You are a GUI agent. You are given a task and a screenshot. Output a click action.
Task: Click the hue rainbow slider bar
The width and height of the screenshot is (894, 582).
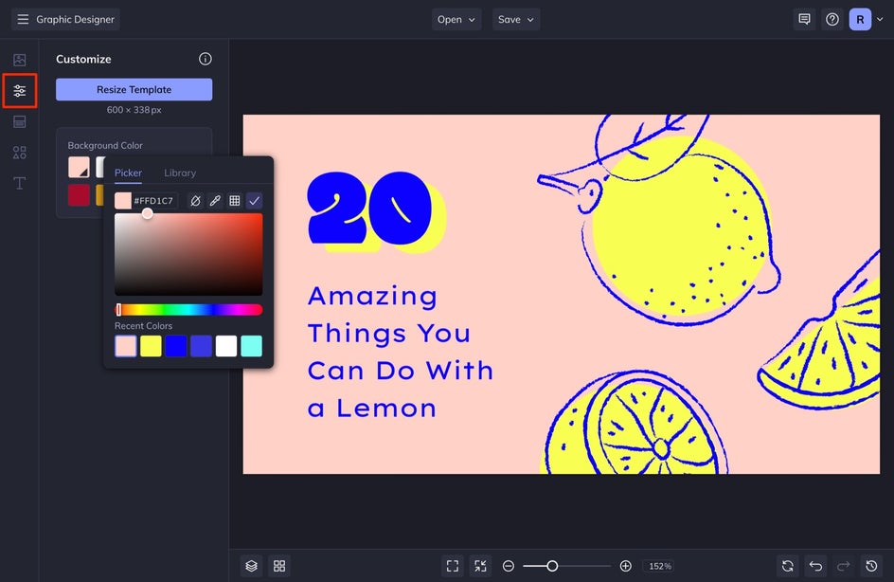[188, 310]
